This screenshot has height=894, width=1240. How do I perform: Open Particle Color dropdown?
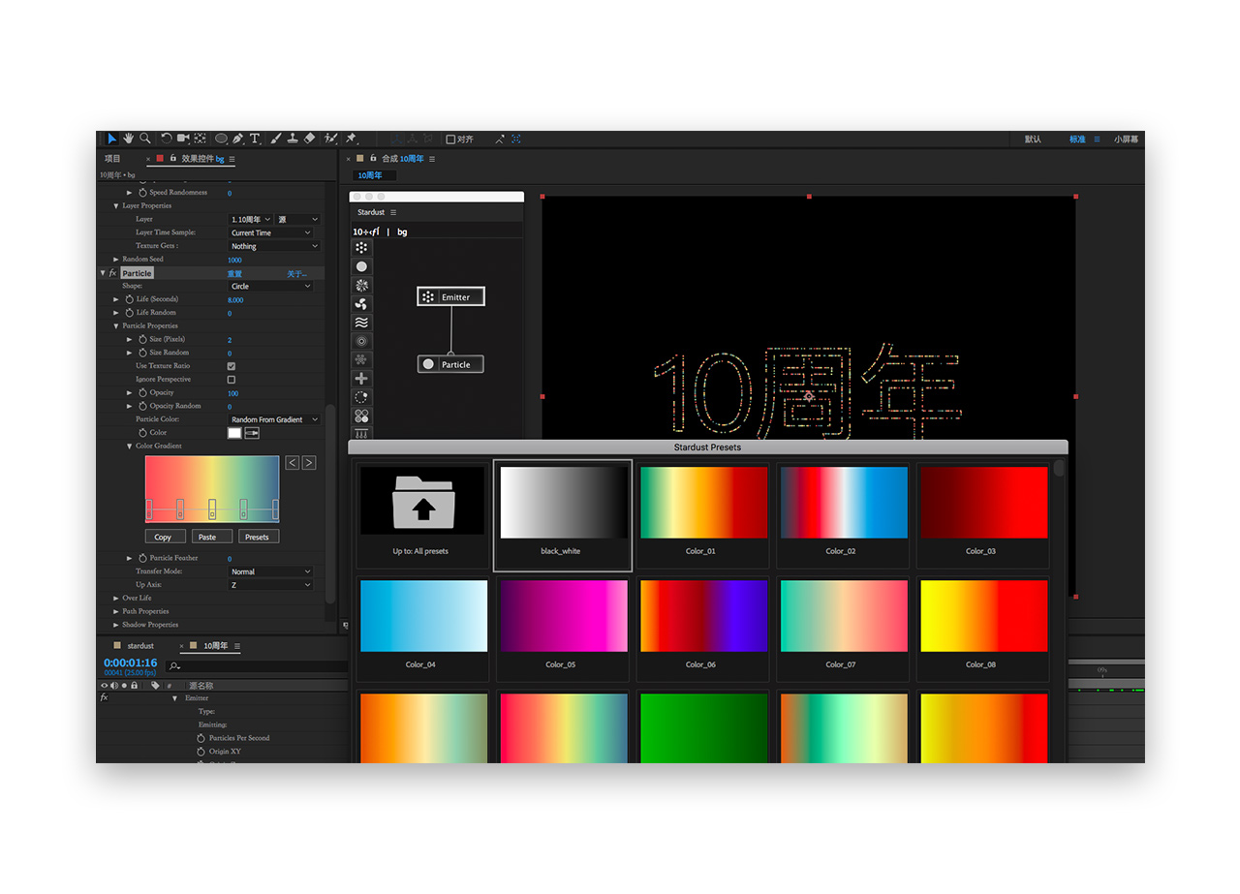coord(275,419)
